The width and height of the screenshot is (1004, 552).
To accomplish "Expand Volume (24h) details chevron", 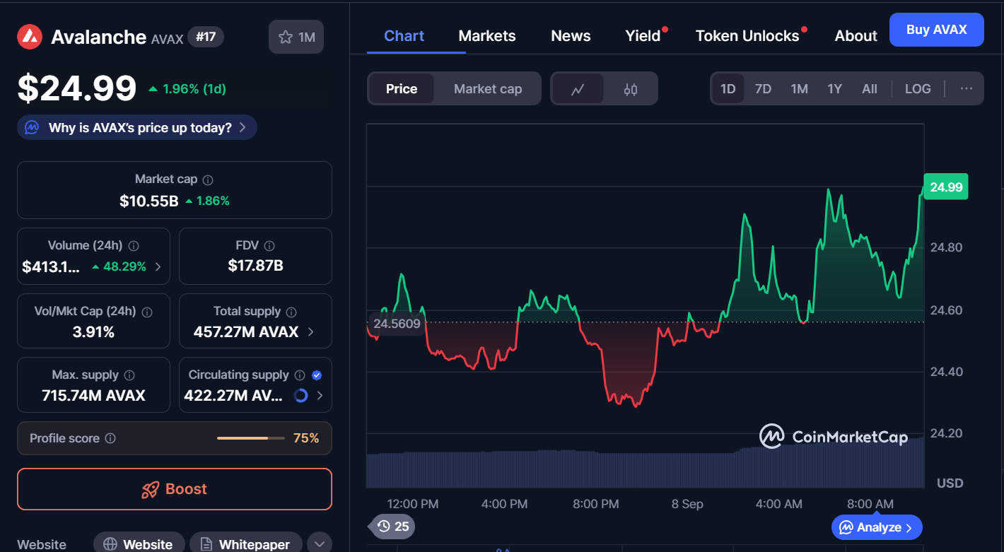I will 158,266.
